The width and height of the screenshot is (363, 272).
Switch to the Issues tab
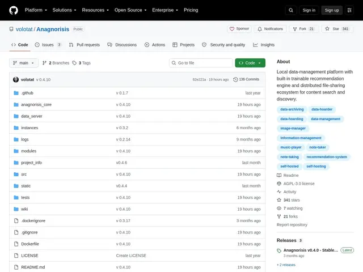(48, 45)
